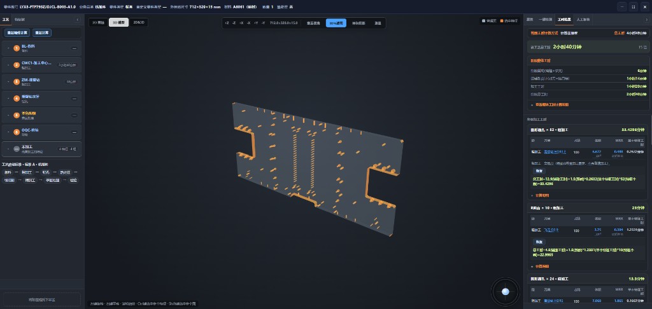Click the 18.9分钟 section total

[x=638, y=278]
